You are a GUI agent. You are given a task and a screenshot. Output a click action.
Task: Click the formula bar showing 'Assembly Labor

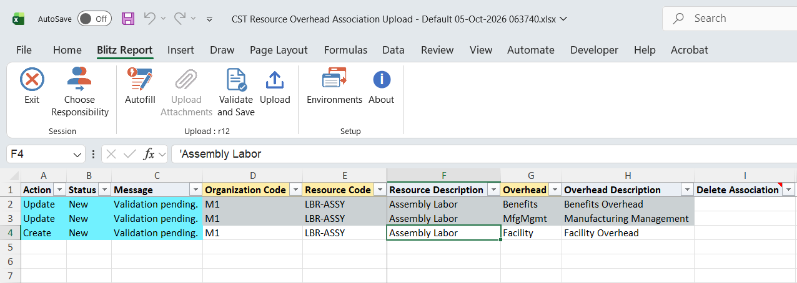(x=484, y=154)
